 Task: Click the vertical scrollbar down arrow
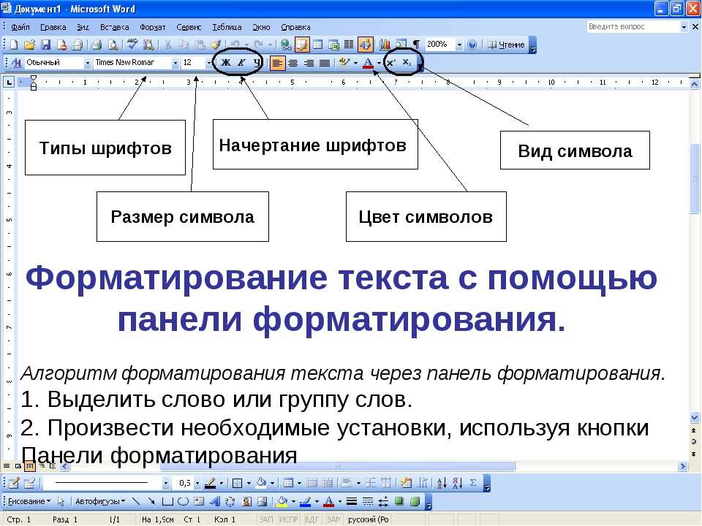(x=695, y=418)
